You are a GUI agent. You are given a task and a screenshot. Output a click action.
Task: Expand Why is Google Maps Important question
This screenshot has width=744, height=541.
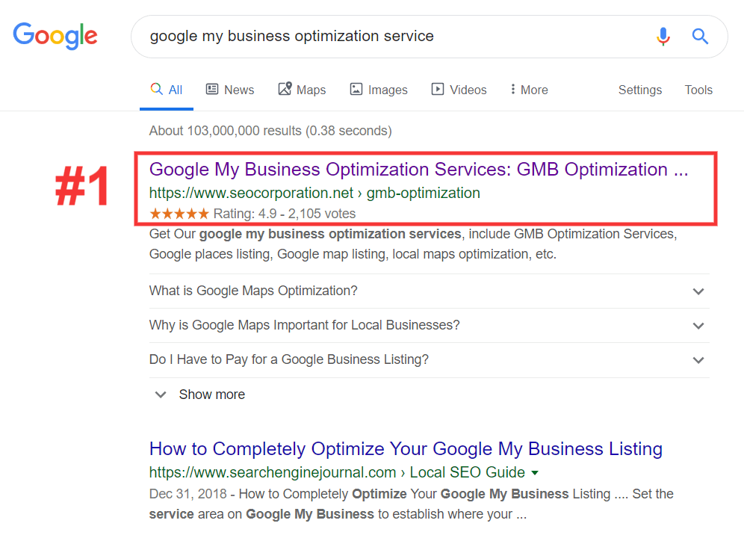click(x=430, y=325)
